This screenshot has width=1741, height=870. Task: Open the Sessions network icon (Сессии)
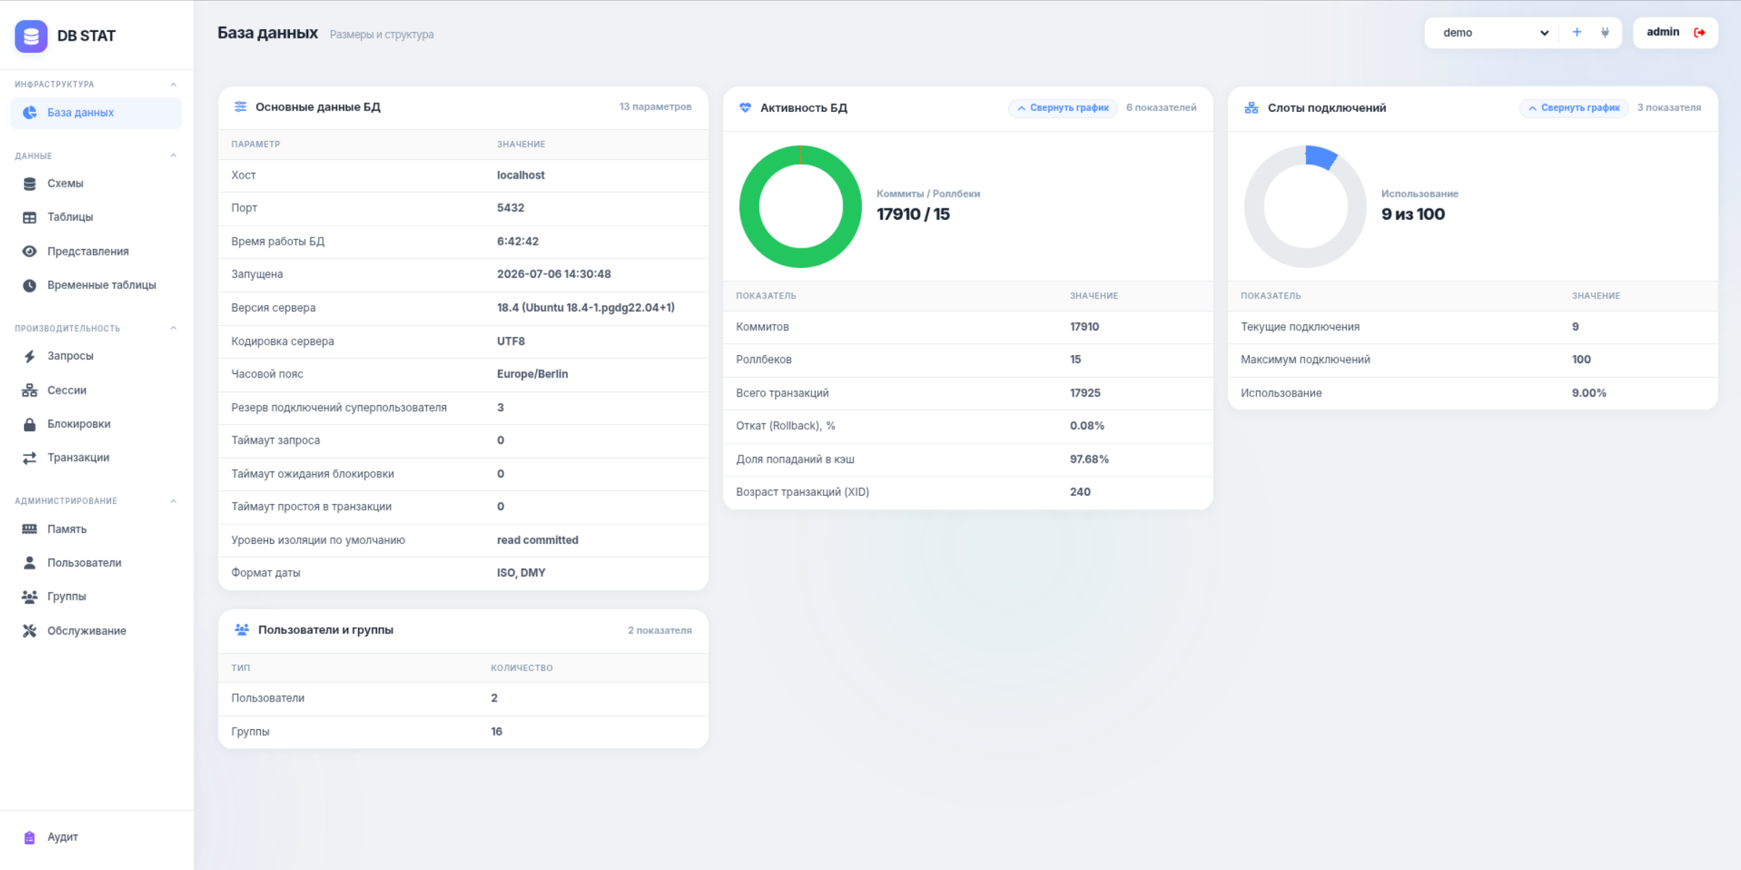point(29,391)
